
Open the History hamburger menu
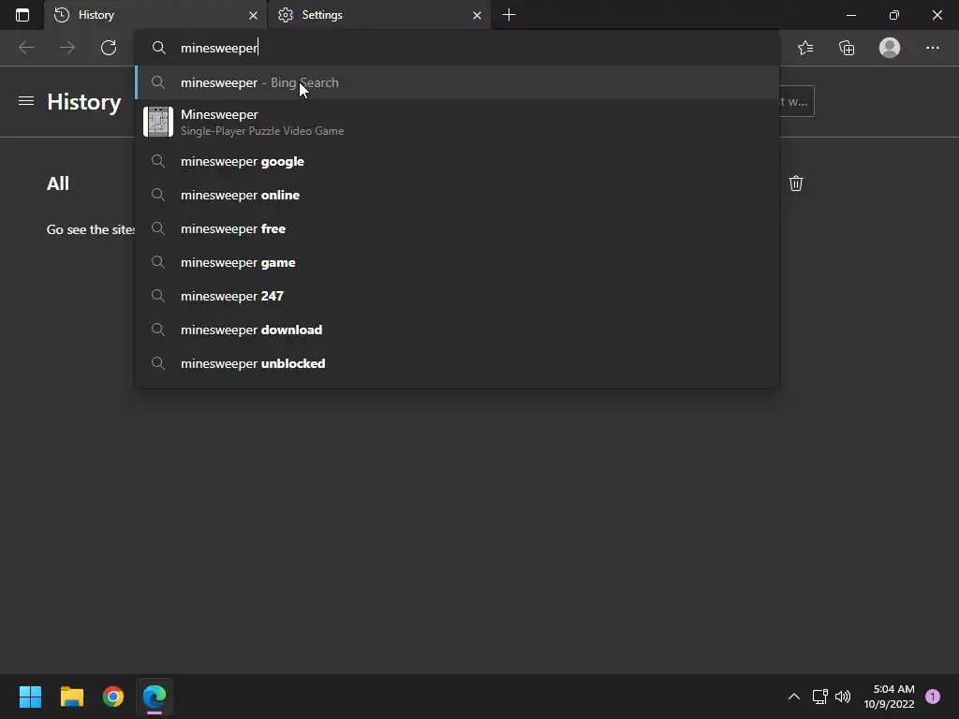pyautogui.click(x=26, y=101)
